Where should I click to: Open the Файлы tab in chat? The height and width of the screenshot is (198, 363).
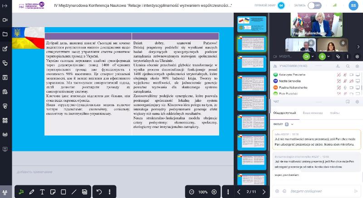tap(335, 113)
